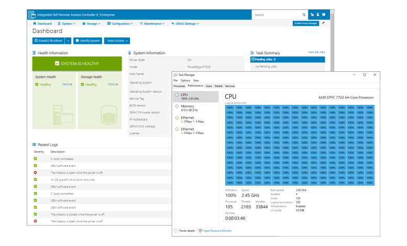Click Enable Group Manager button

tap(306, 23)
